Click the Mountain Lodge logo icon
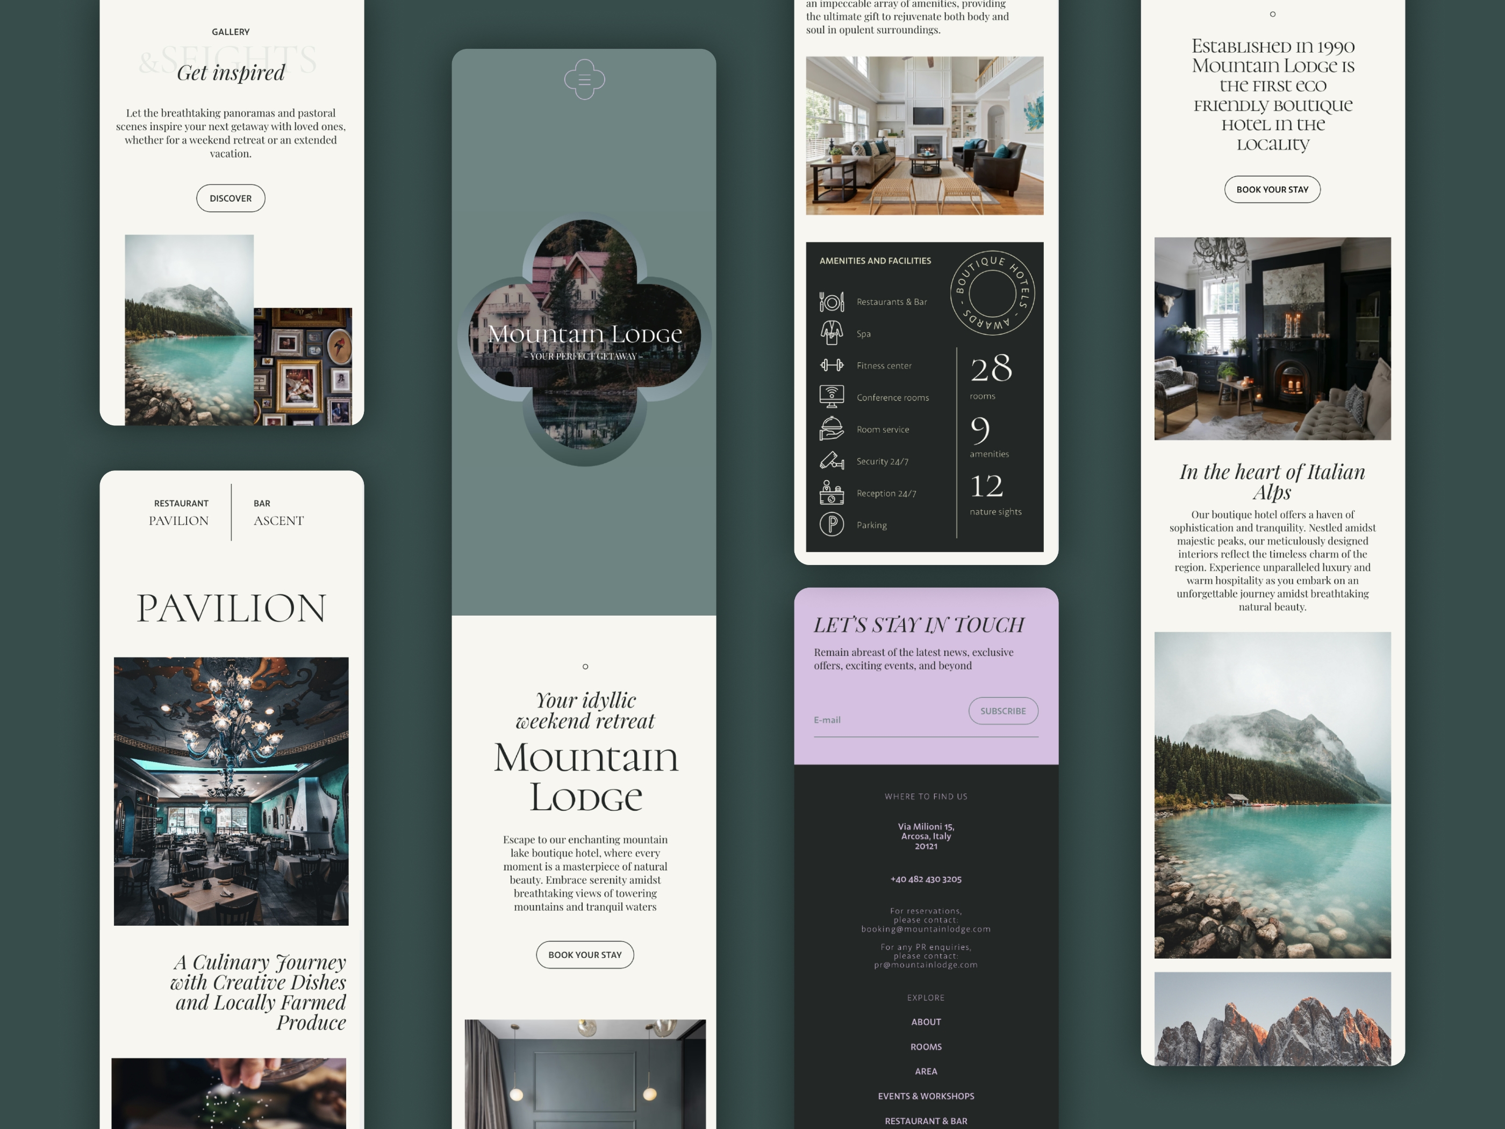 pos(584,80)
